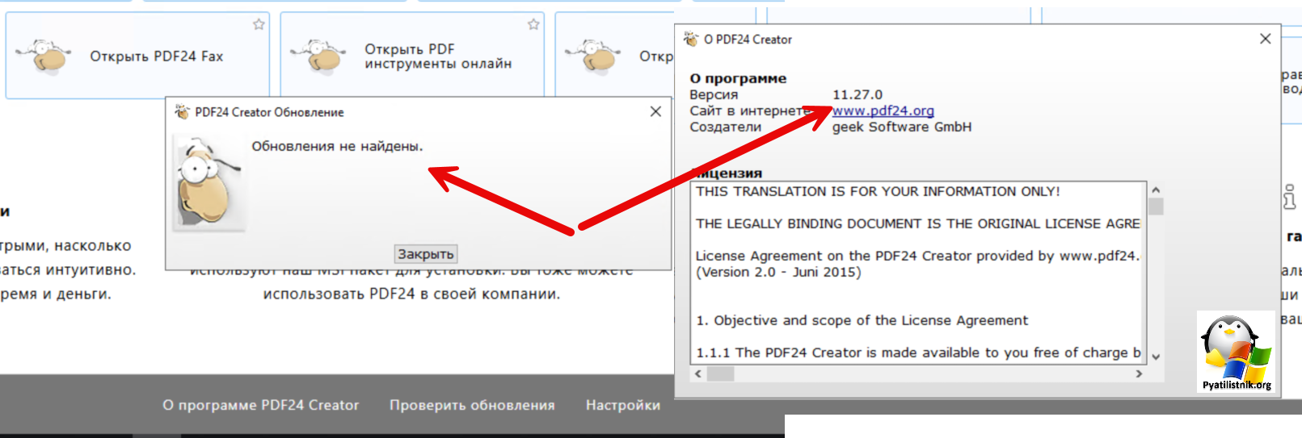The image size is (1302, 438).
Task: Click the О программе heading
Action: click(x=738, y=78)
